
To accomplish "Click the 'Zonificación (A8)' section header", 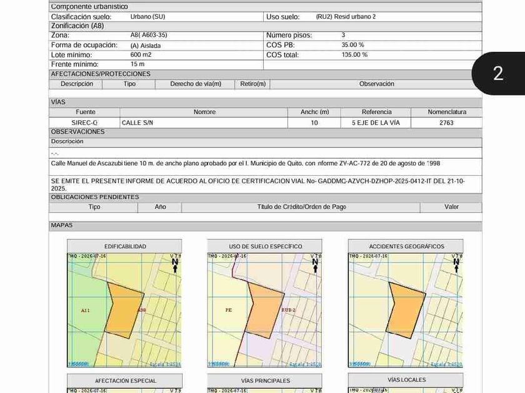I will click(265, 26).
